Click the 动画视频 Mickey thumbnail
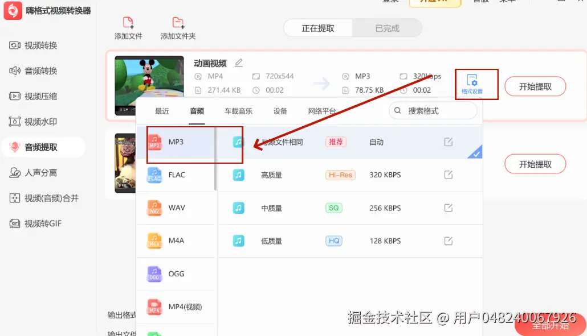Screen dimensions: 587x336 point(149,85)
